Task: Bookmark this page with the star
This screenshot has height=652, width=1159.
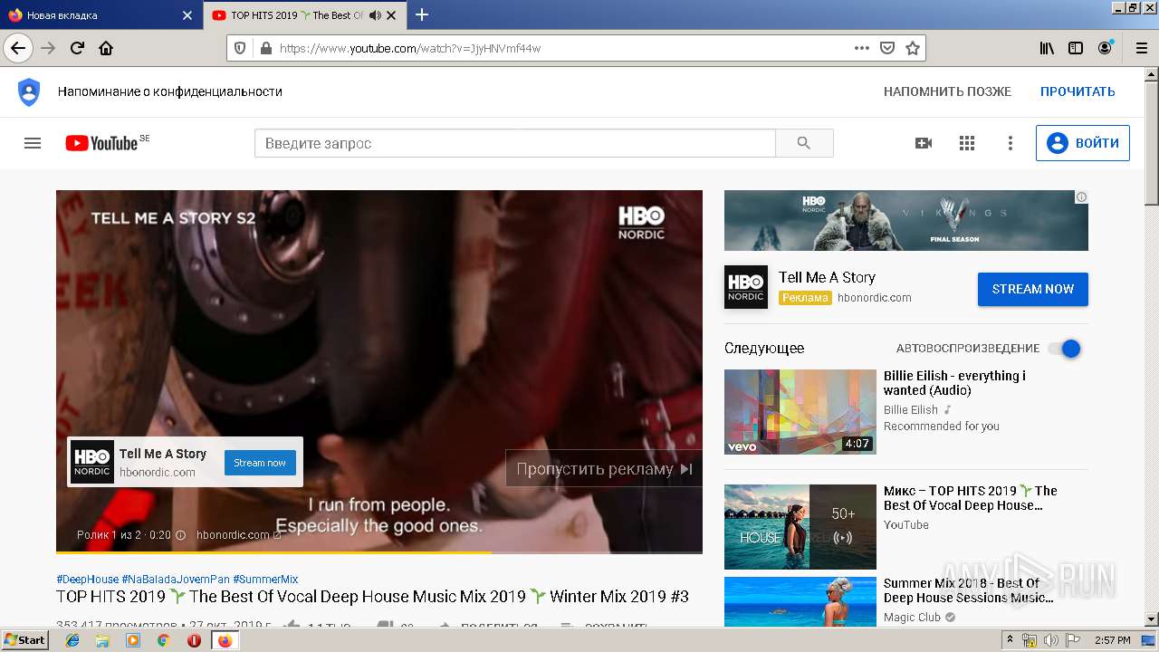Action: (x=913, y=48)
